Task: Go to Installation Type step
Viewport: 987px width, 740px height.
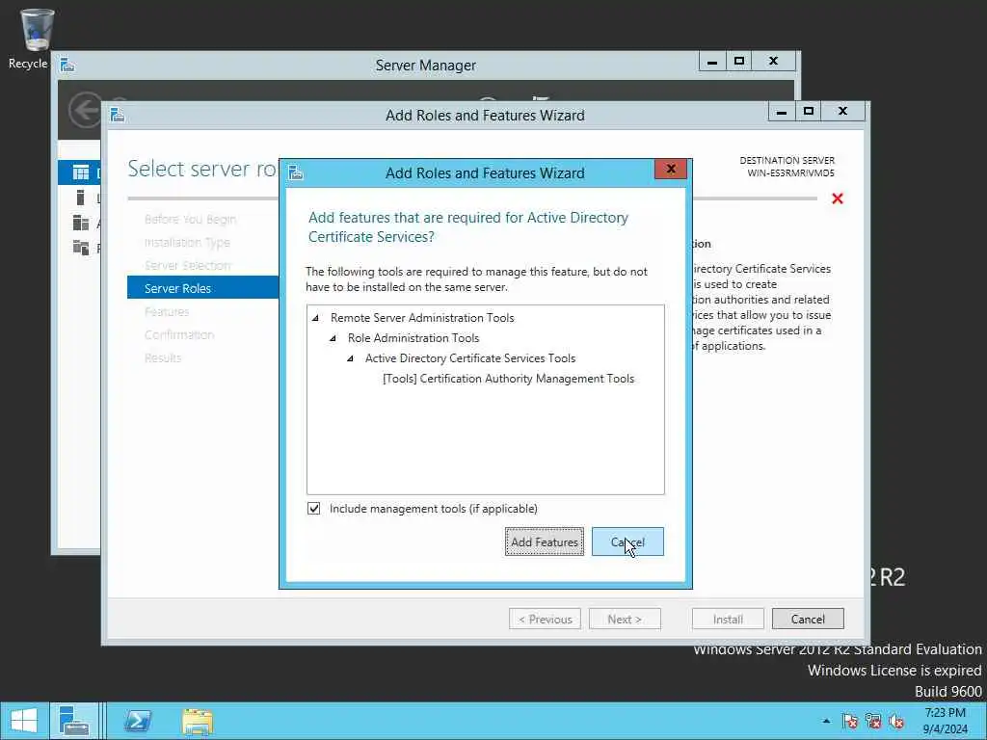Action: click(x=187, y=242)
